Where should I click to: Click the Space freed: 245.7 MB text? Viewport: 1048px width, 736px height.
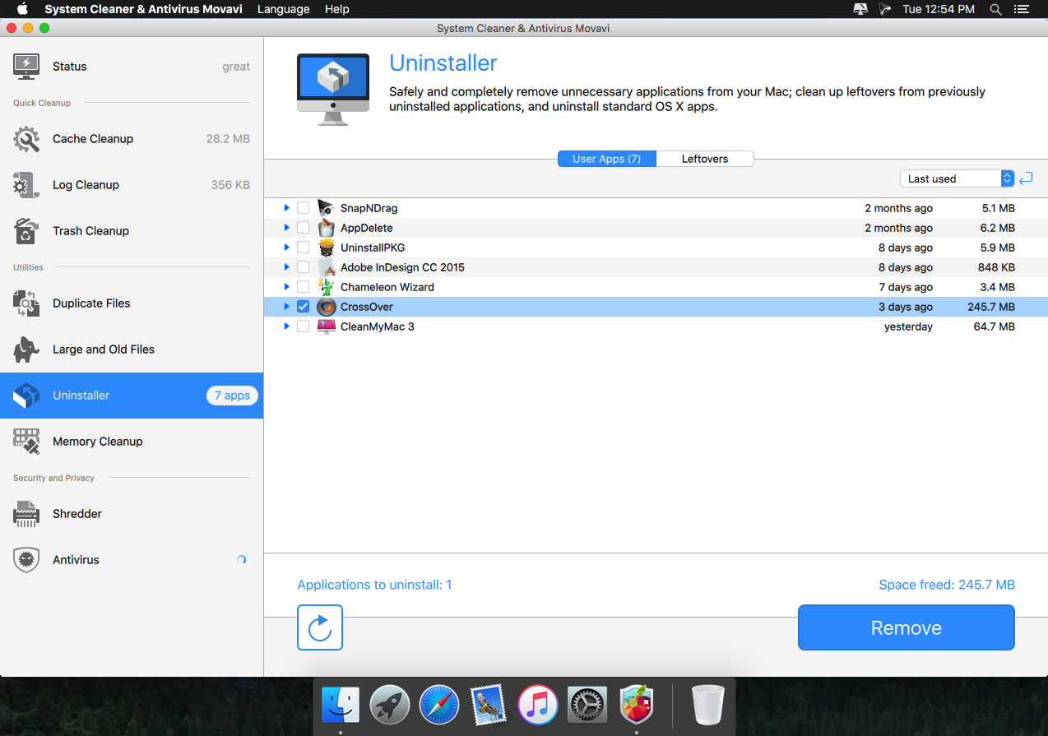point(947,585)
